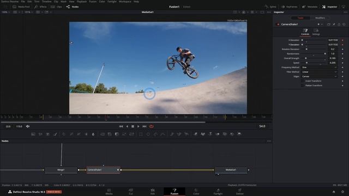Toggle the X Deviation keyframe button
This screenshot has width=349, height=196.
pos(342,40)
